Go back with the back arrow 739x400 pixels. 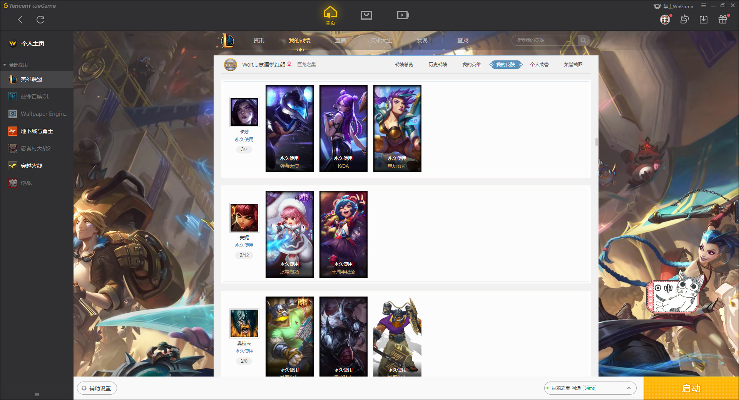[20, 20]
